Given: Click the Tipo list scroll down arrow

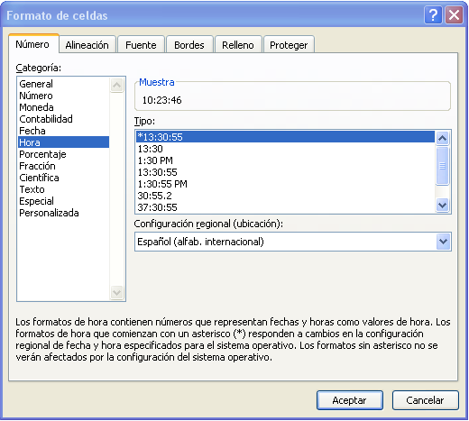Looking at the screenshot, I should (x=442, y=206).
